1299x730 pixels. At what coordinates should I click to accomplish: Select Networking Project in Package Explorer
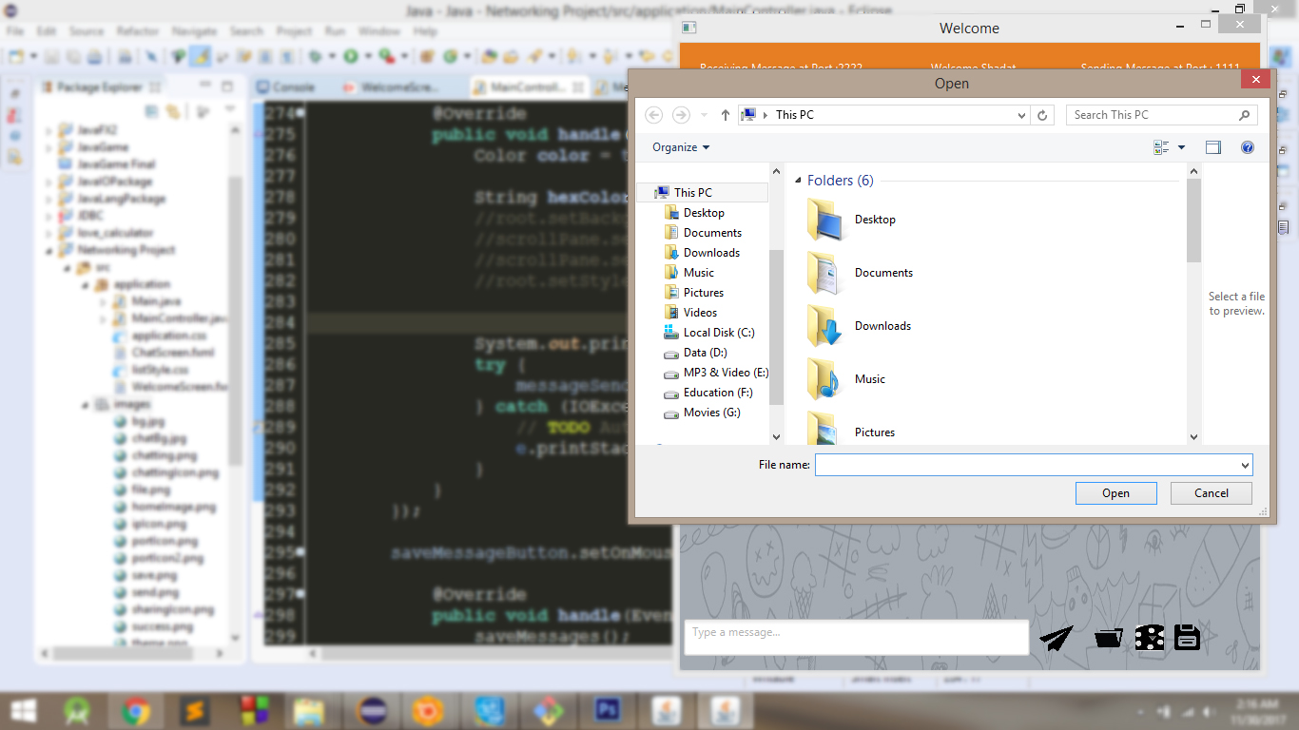tap(116, 250)
